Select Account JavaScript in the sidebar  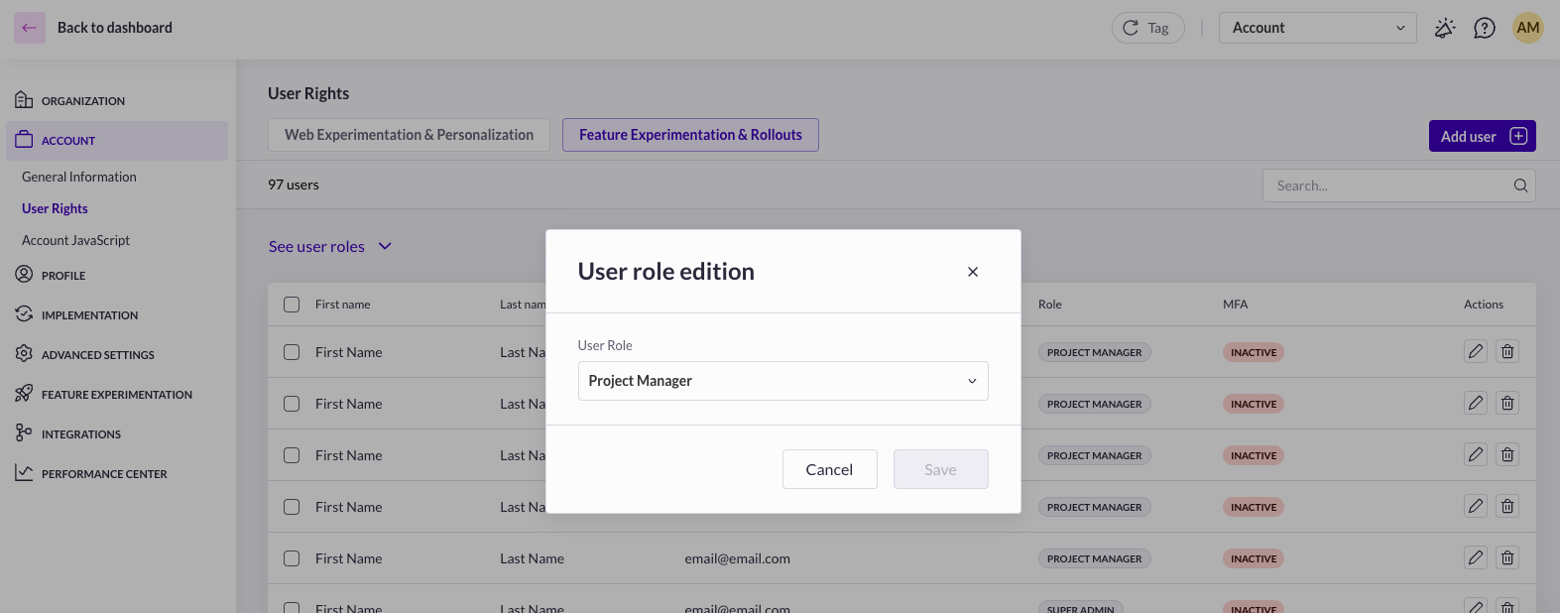tap(75, 240)
